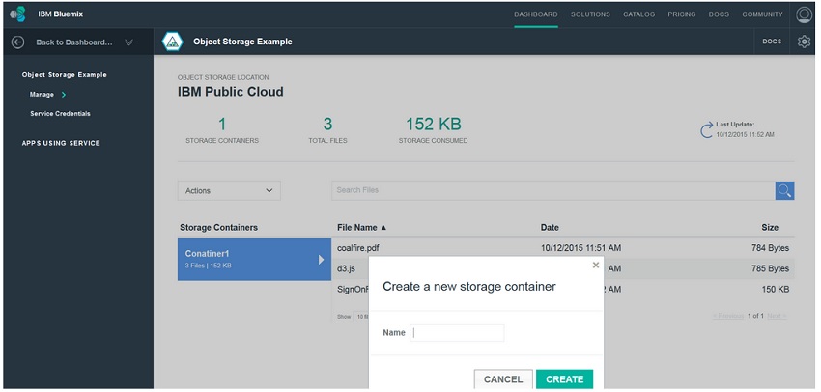Image resolution: width=821 pixels, height=392 pixels.
Task: Click the blue search magnifier button
Action: 784,190
